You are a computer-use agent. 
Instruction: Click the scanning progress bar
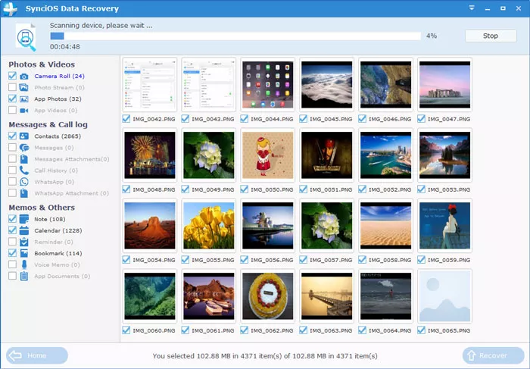[x=235, y=36]
